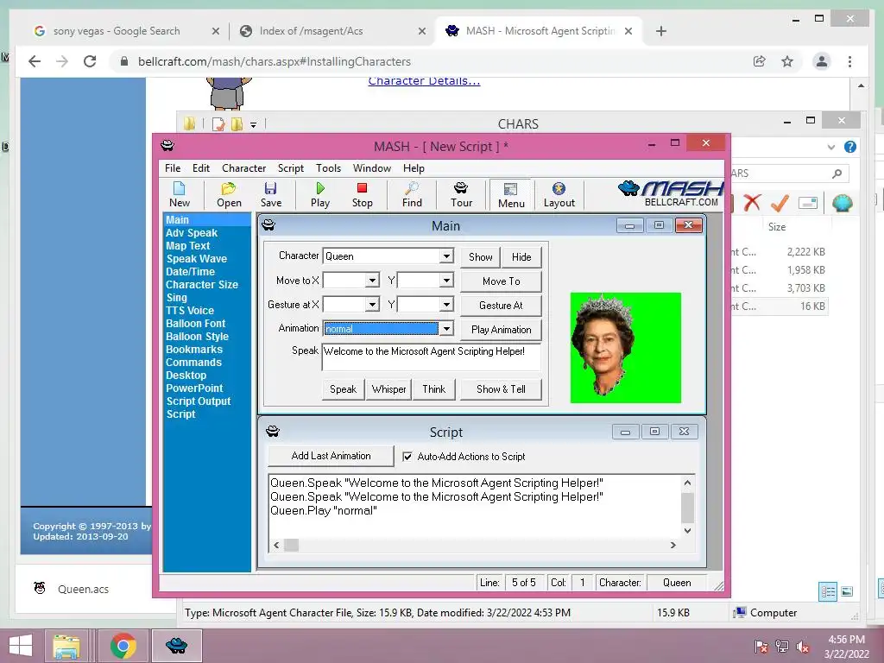The height and width of the screenshot is (663, 884).
Task: Switch to details view icon in CHARS window
Action: pyautogui.click(x=828, y=591)
